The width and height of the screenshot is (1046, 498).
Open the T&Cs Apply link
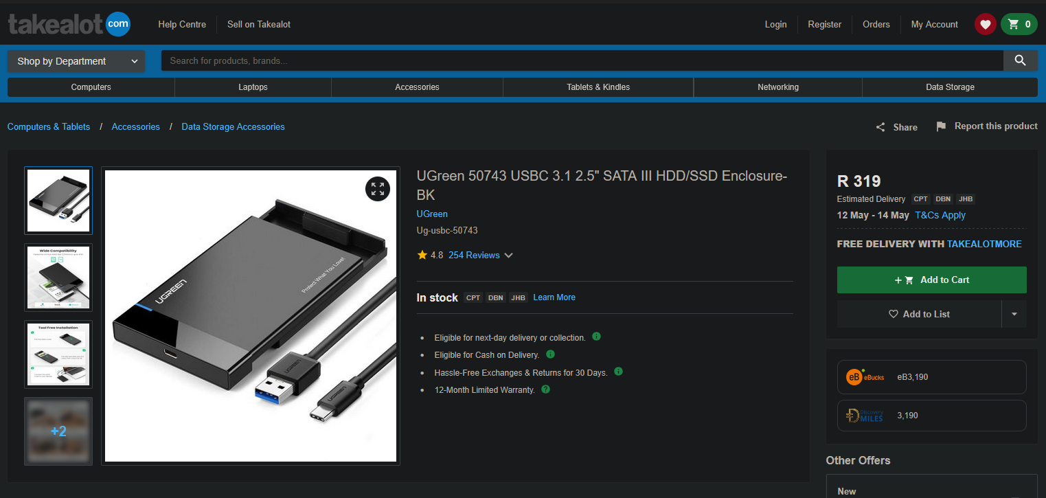coord(940,215)
